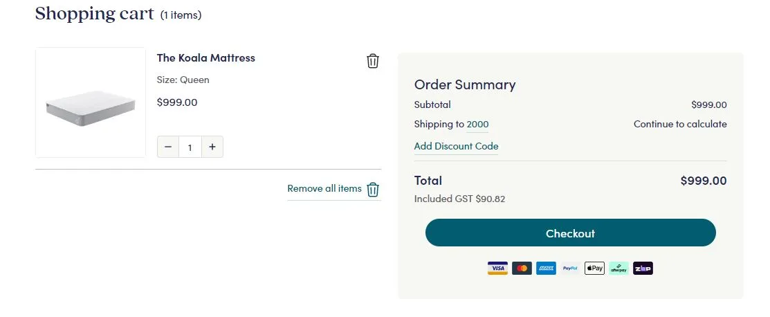Click the Continue to calculate shipping text

[x=680, y=125]
